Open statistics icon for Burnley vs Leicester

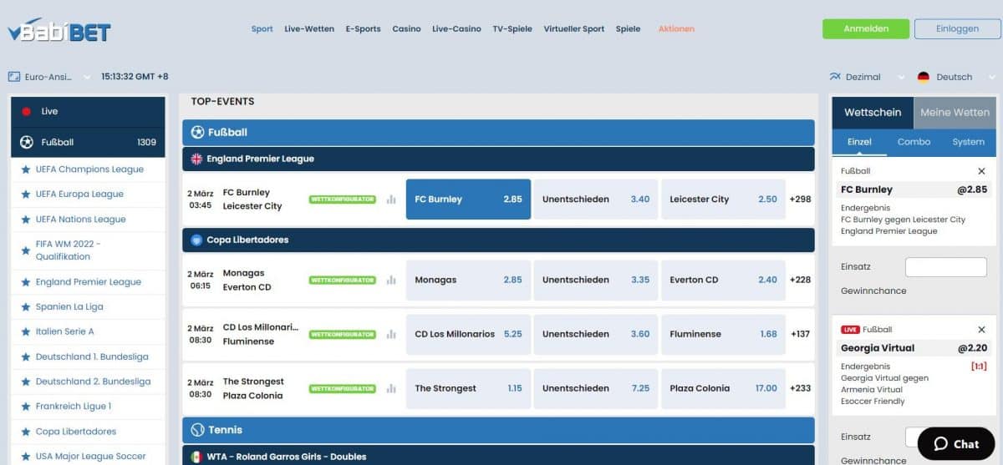pyautogui.click(x=391, y=200)
